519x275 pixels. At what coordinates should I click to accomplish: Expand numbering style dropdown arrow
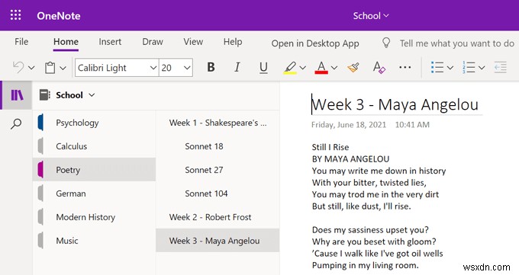(482, 68)
